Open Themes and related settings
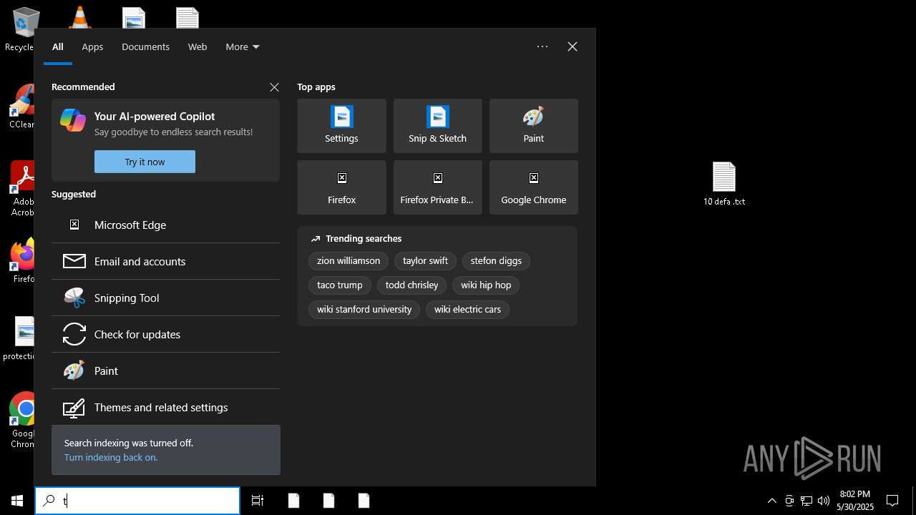916x515 pixels. click(x=165, y=407)
